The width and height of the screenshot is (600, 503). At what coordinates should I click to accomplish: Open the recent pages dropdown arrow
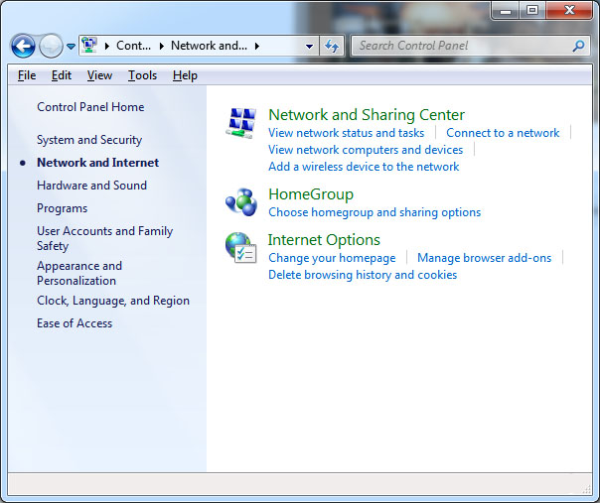[x=71, y=47]
